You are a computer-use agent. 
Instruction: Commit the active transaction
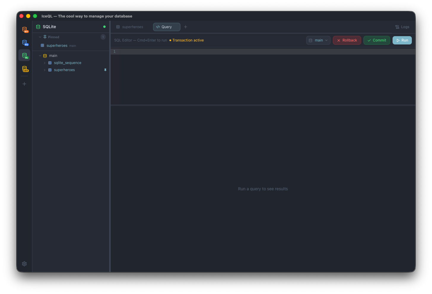(x=377, y=40)
